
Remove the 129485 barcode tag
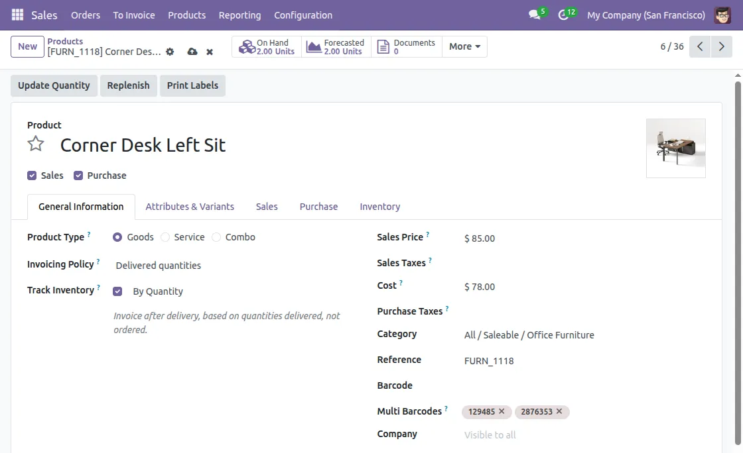[x=502, y=411]
